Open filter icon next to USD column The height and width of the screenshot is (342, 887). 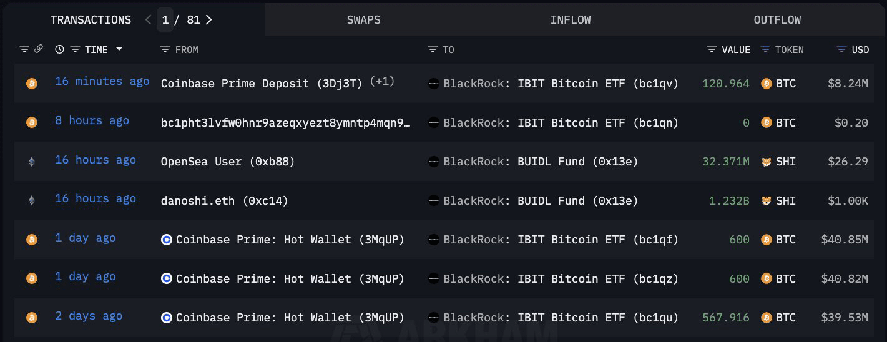tap(841, 50)
